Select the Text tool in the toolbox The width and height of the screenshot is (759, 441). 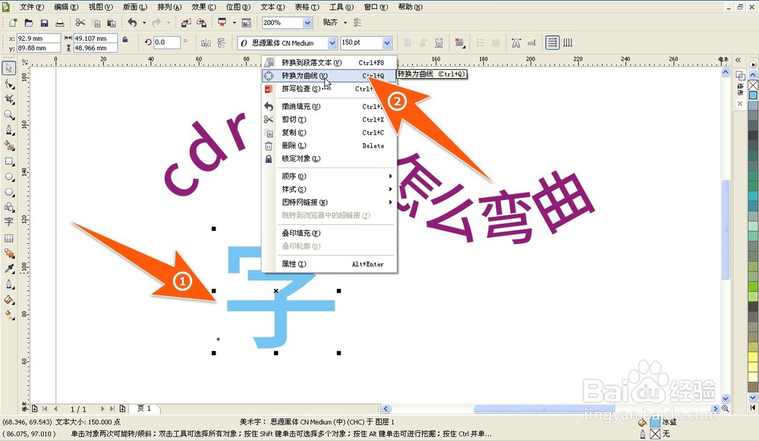tap(9, 221)
